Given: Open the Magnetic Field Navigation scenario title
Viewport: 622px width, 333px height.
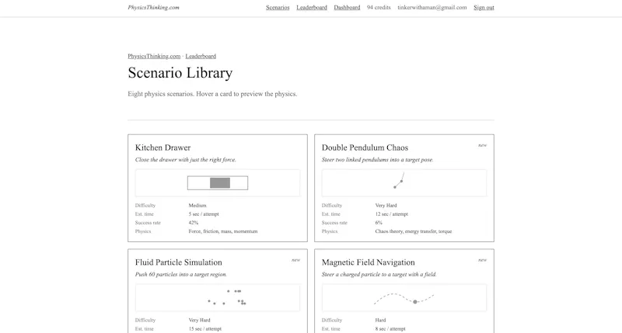Looking at the screenshot, I should click(368, 262).
